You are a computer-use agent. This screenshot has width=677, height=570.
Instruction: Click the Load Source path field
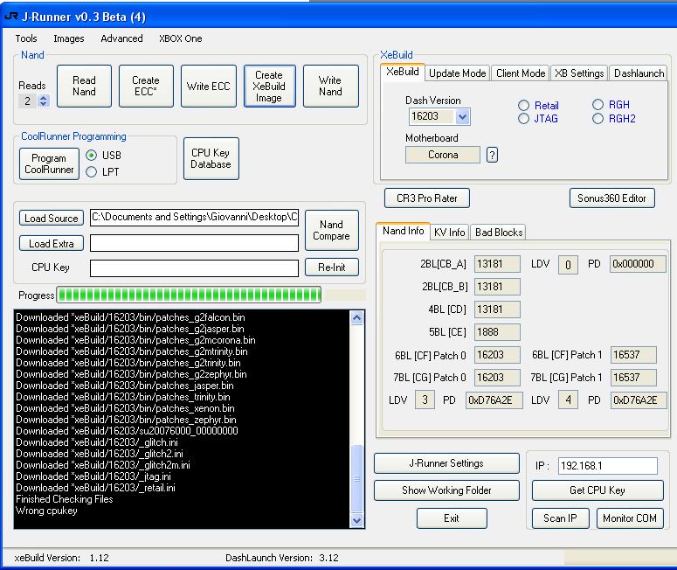pos(194,218)
